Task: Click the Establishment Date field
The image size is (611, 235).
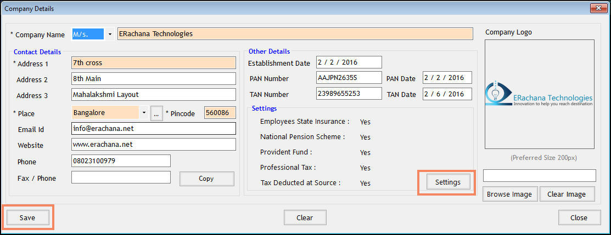Action: click(349, 62)
